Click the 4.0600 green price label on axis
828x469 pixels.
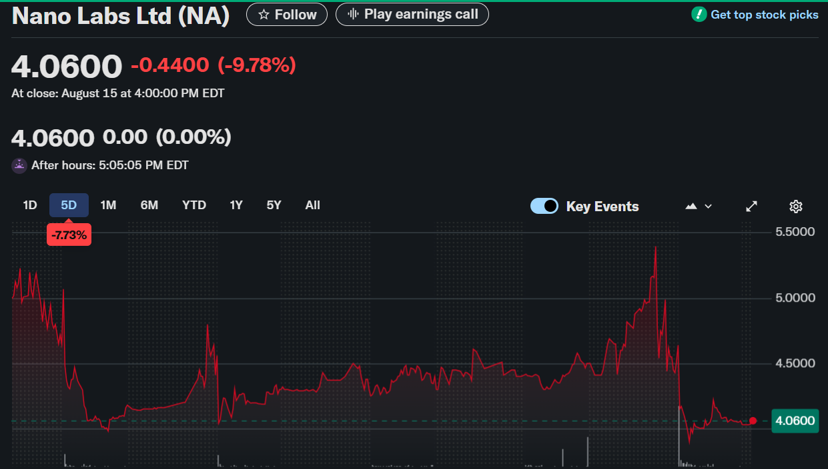tap(795, 420)
